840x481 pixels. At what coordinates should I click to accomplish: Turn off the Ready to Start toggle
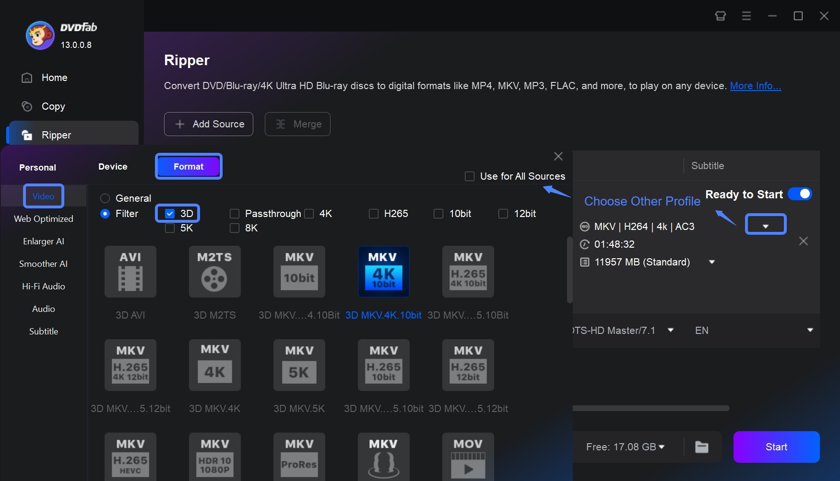click(800, 194)
